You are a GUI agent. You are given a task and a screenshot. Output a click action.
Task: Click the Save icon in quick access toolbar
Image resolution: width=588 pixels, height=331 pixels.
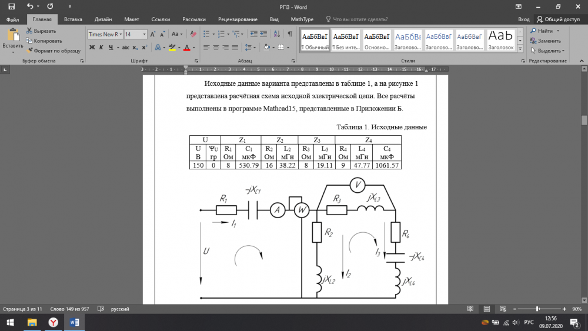(11, 6)
